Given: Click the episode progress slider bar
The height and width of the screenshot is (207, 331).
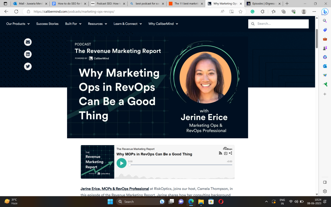Looking at the screenshot, I should tap(181, 165).
